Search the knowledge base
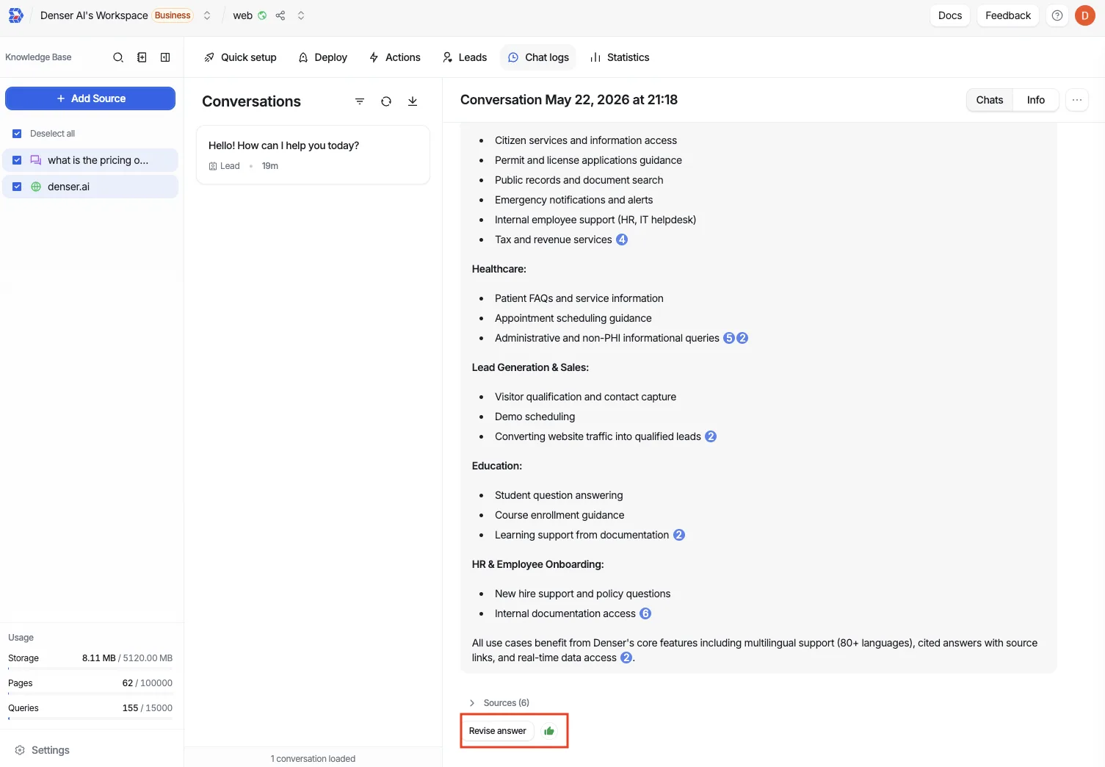This screenshot has height=767, width=1105. (x=118, y=57)
